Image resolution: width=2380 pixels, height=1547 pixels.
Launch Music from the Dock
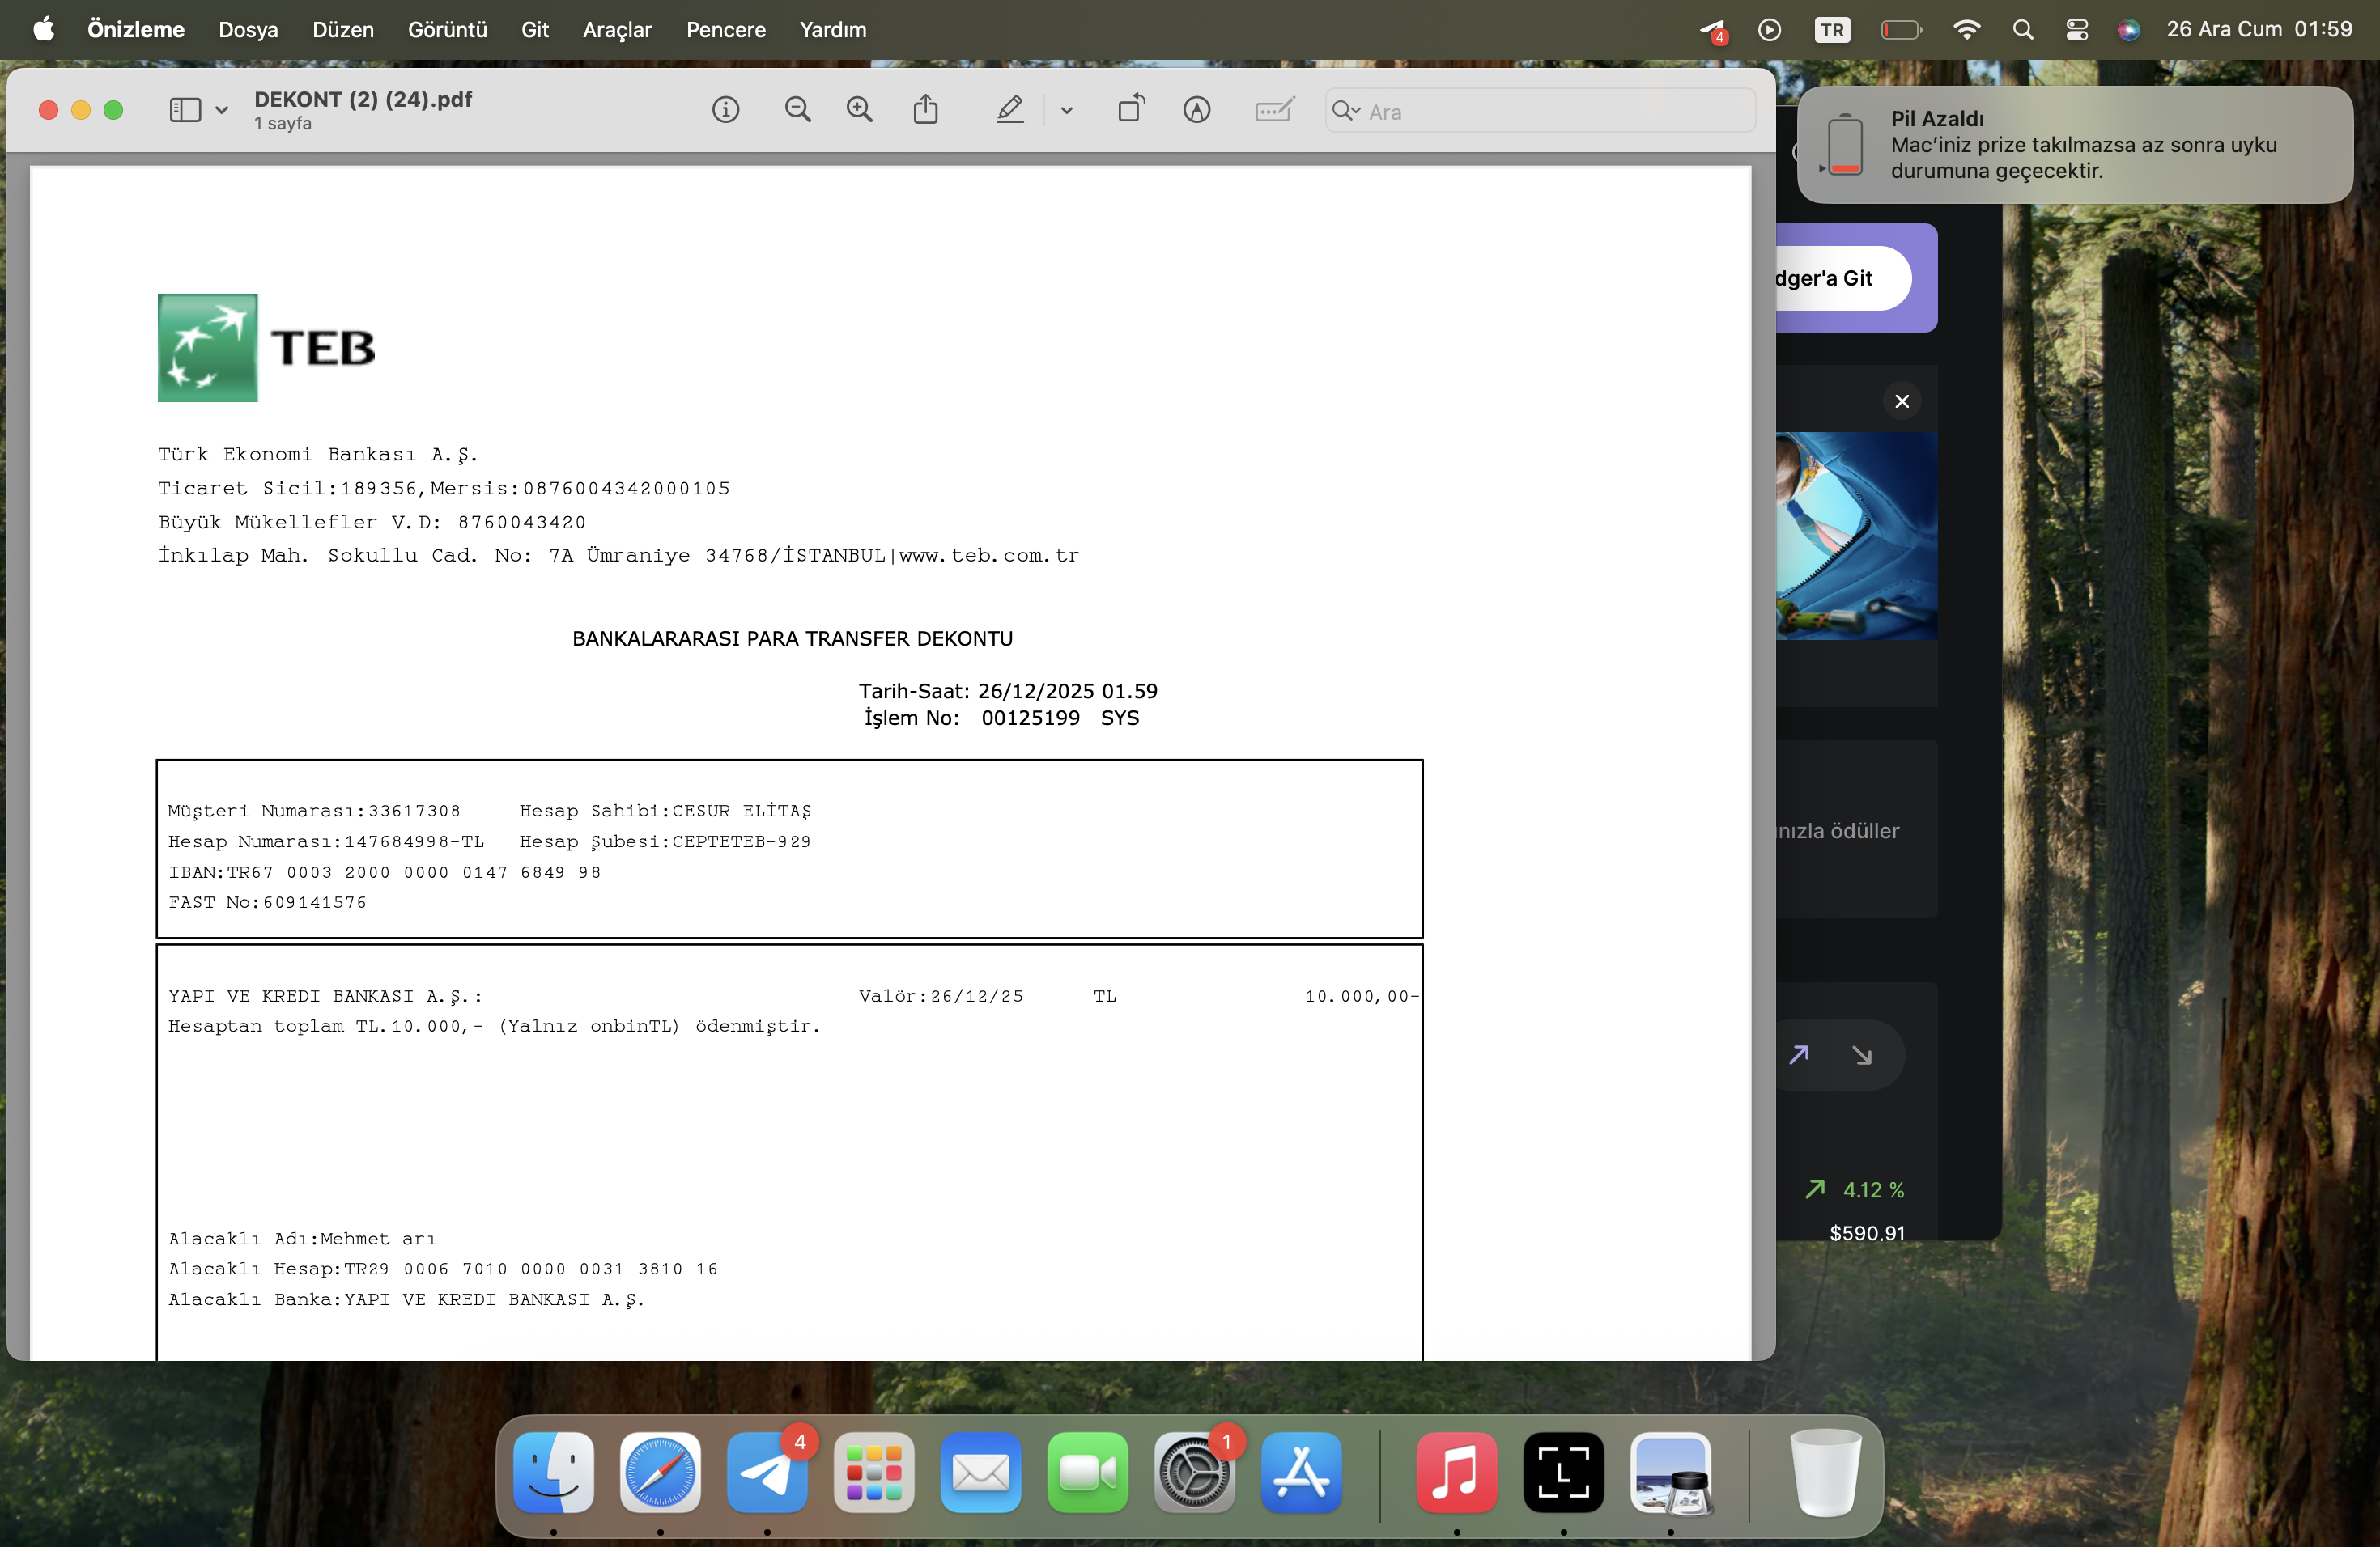[1457, 1473]
